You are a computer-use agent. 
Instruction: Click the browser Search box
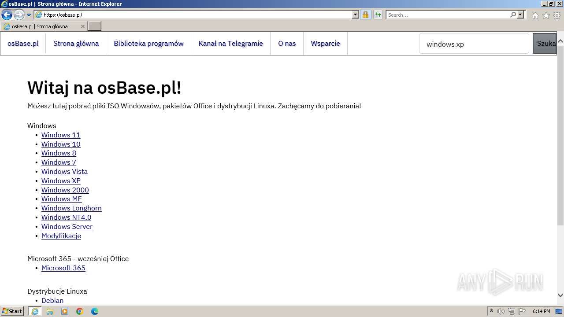(x=448, y=15)
